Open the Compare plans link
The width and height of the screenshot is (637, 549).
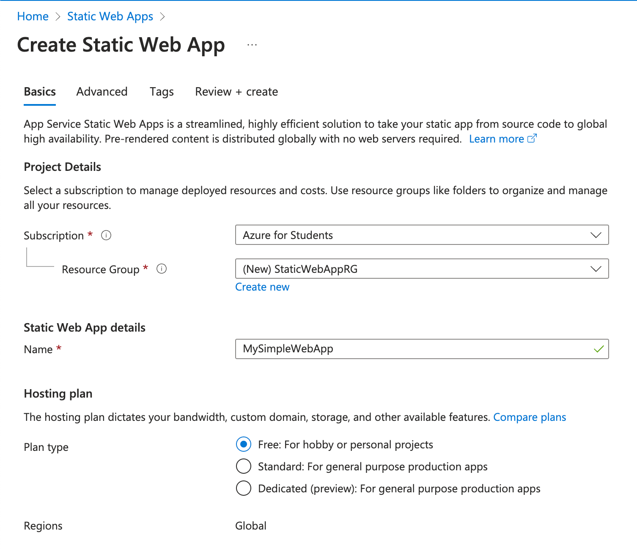530,417
